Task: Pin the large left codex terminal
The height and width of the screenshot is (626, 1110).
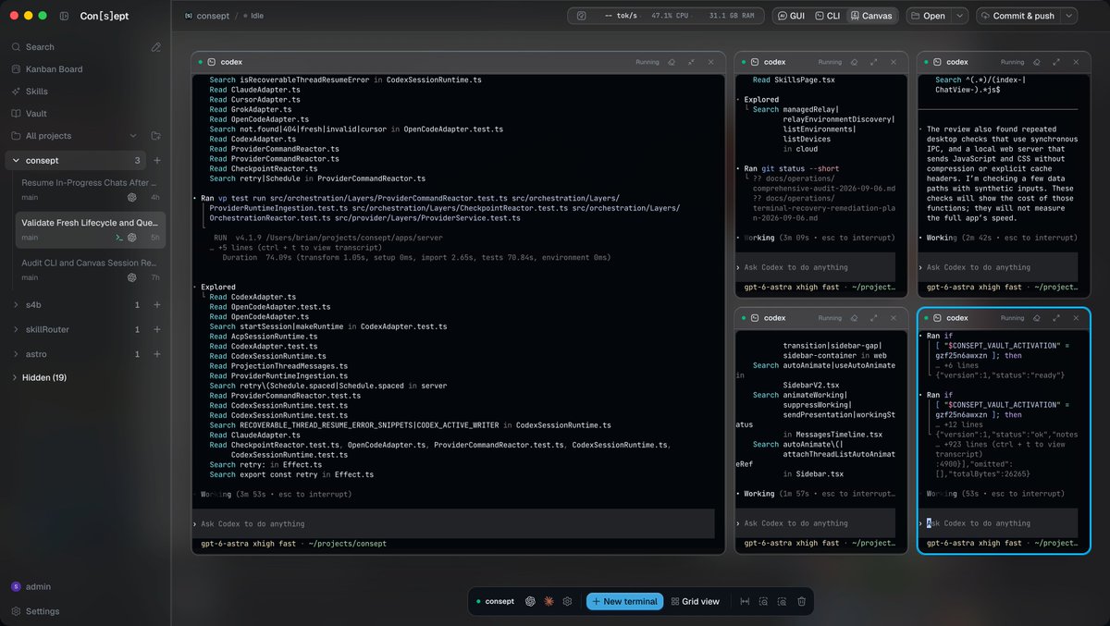Action: point(672,62)
